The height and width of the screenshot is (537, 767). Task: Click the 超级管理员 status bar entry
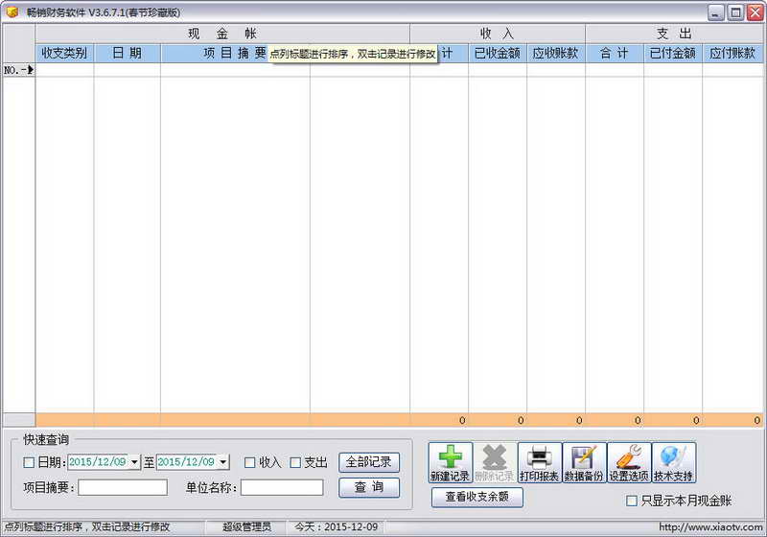point(246,526)
